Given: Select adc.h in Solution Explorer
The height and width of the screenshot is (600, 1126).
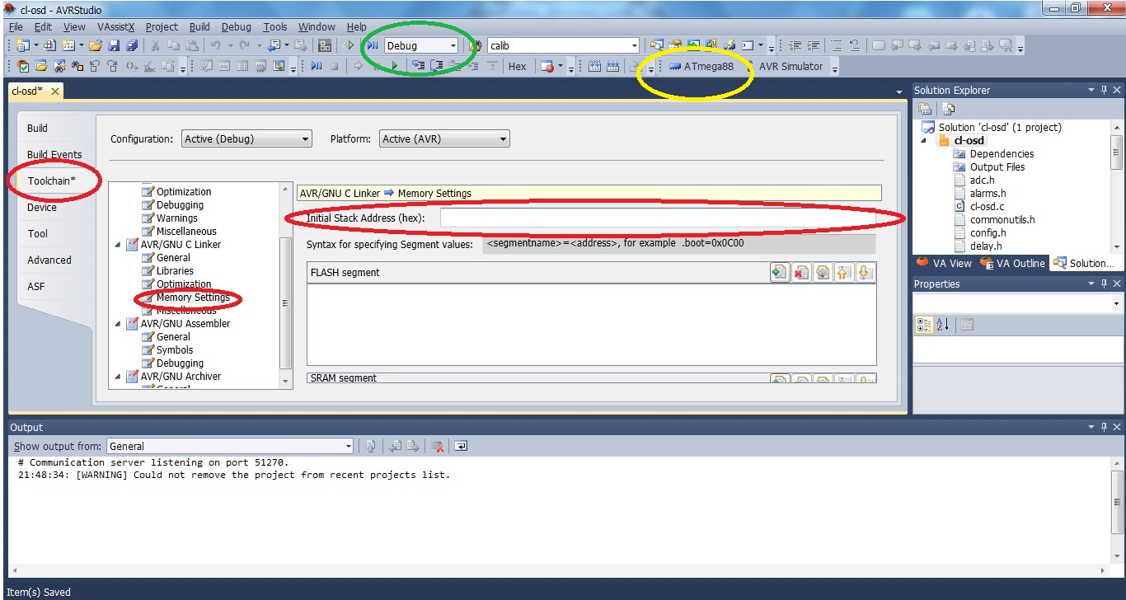Looking at the screenshot, I should point(982,180).
